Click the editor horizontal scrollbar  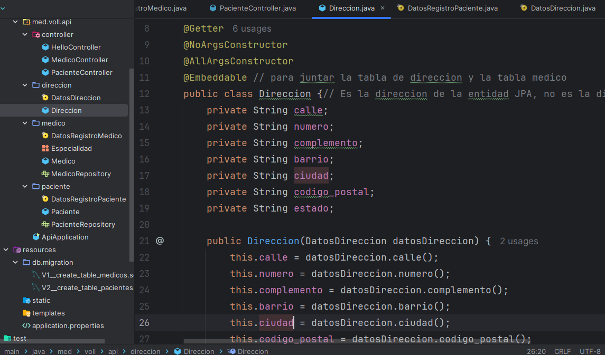357,341
